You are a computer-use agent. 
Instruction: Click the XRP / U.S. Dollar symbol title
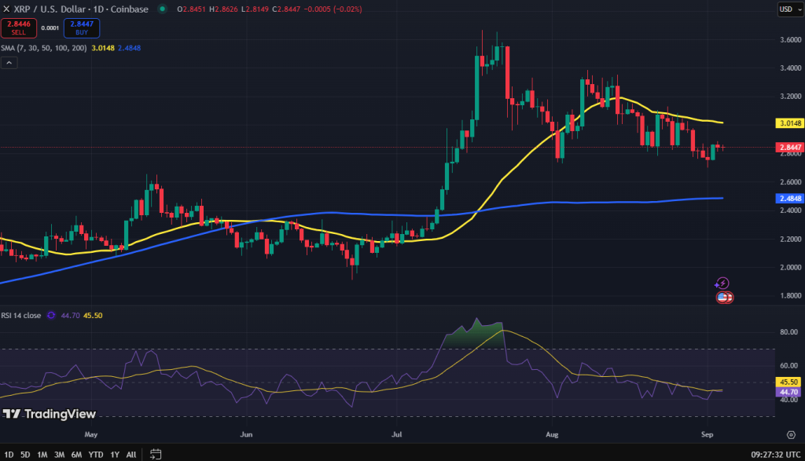click(81, 9)
